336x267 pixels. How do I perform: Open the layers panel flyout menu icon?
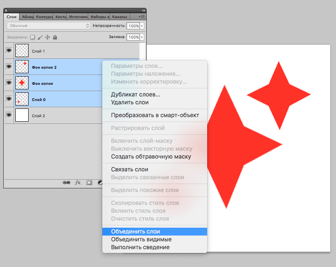coord(142,17)
